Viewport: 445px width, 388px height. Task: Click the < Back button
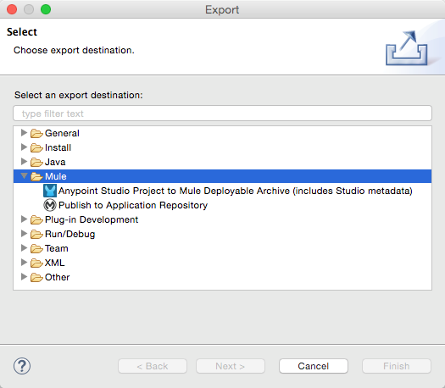153,366
